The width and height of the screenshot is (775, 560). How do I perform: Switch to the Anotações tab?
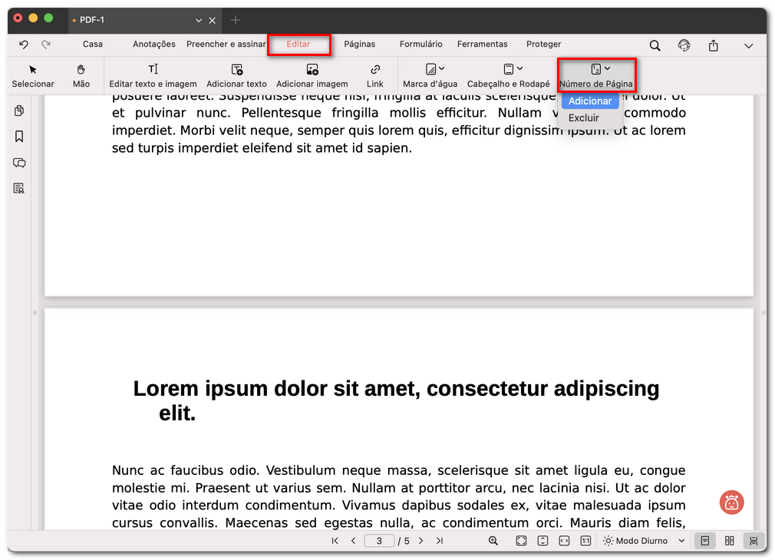tap(154, 44)
